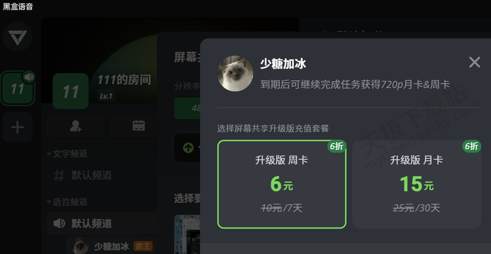Close the recharge dialog with X
This screenshot has height=254, width=491.
pos(475,62)
